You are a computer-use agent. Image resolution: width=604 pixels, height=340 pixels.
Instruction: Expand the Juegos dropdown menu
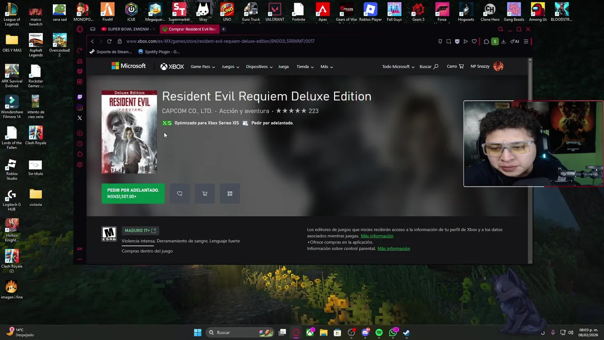coord(231,67)
